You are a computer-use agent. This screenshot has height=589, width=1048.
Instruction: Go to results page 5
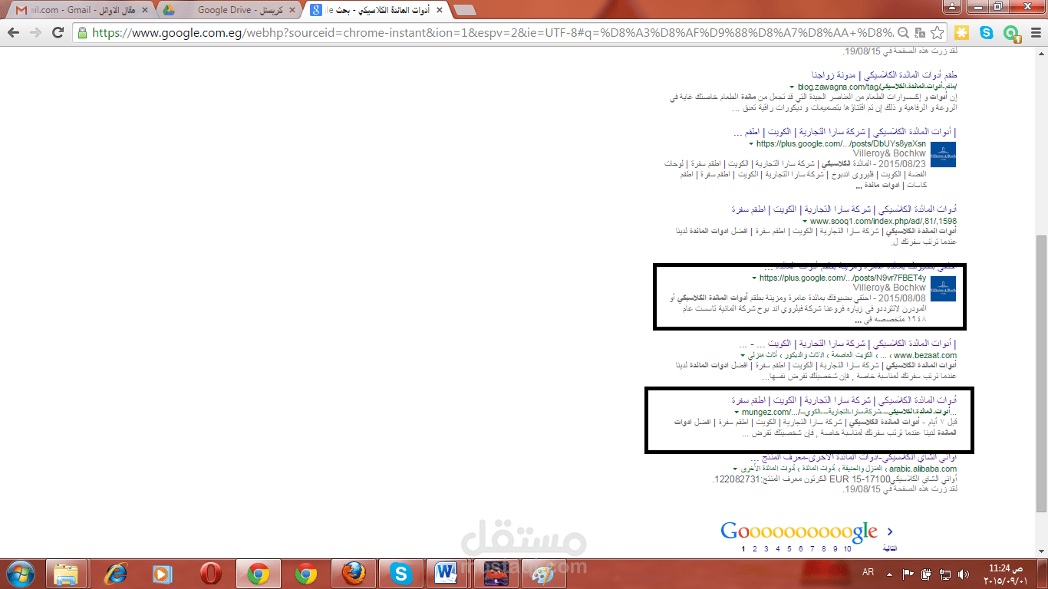click(x=789, y=549)
